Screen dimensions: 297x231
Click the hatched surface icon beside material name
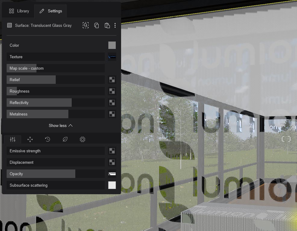tap(9, 25)
